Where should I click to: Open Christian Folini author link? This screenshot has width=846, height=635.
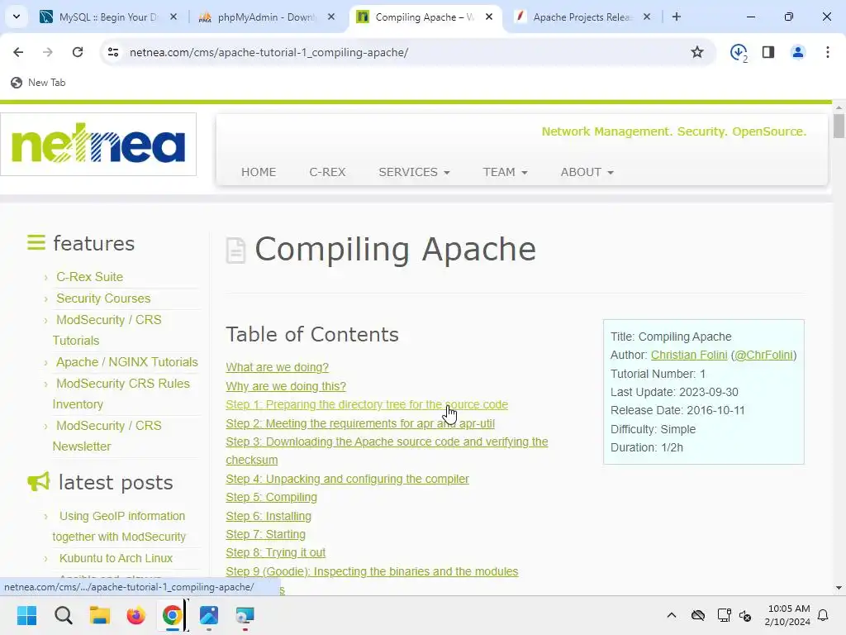pyautogui.click(x=689, y=355)
